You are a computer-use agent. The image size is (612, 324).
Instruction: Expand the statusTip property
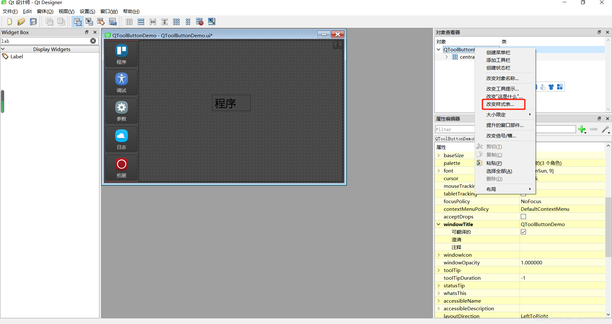pyautogui.click(x=439, y=286)
